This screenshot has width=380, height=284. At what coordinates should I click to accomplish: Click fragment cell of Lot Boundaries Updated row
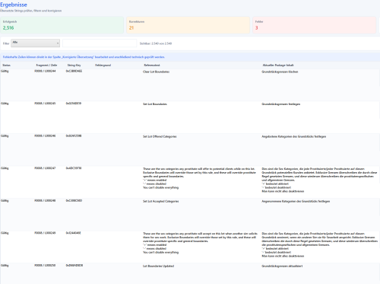pyautogui.click(x=45, y=265)
